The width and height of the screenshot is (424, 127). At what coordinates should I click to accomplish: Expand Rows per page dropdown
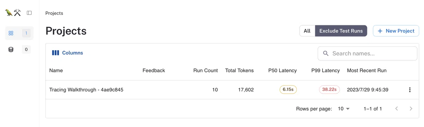pyautogui.click(x=343, y=109)
